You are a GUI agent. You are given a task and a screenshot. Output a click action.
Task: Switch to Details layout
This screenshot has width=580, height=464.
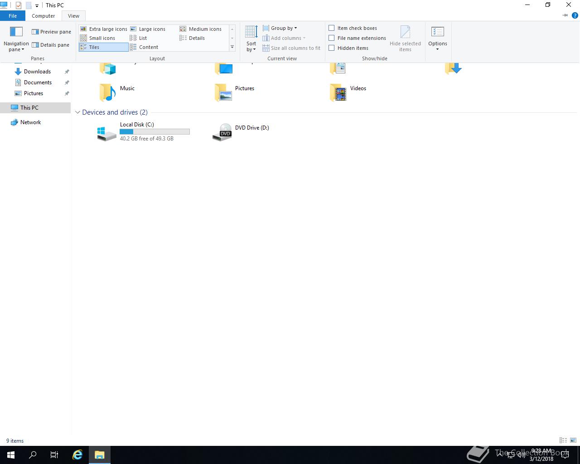click(192, 38)
